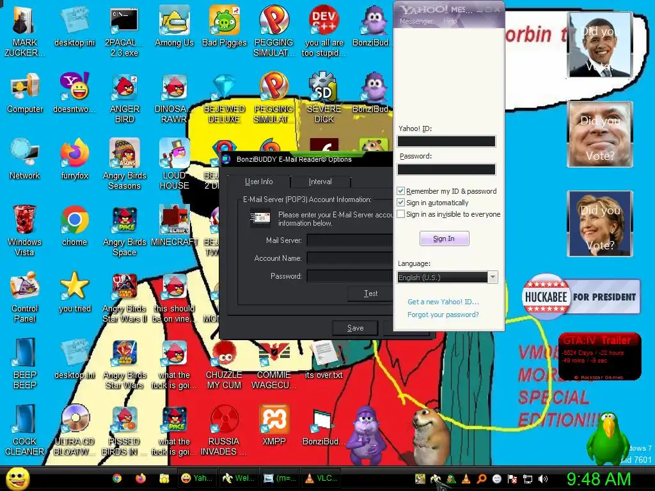Switch to the User Info tab
Viewport: 655px width, 491px height.
click(x=258, y=182)
